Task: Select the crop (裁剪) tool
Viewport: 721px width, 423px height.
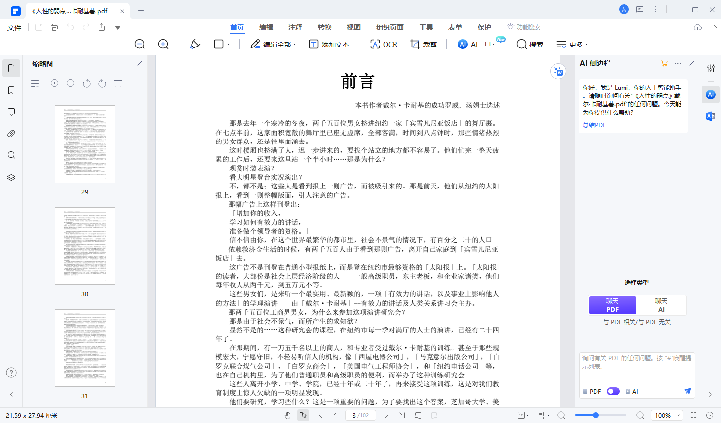Action: coord(424,44)
